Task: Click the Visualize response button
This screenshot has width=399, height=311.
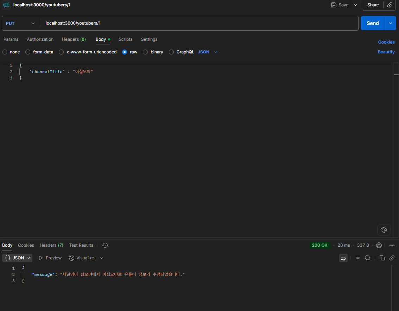Action: (81, 258)
